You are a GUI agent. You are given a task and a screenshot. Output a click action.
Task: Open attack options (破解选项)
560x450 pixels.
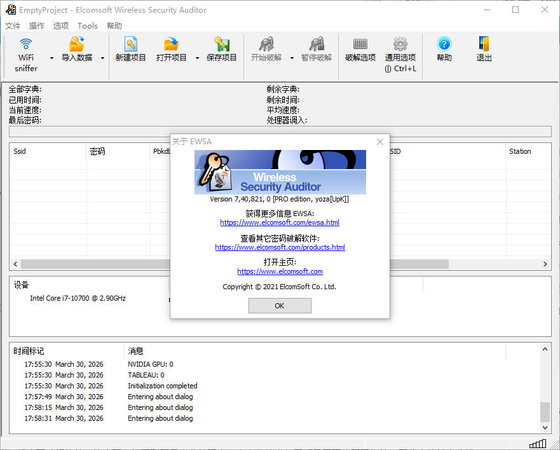pos(360,50)
